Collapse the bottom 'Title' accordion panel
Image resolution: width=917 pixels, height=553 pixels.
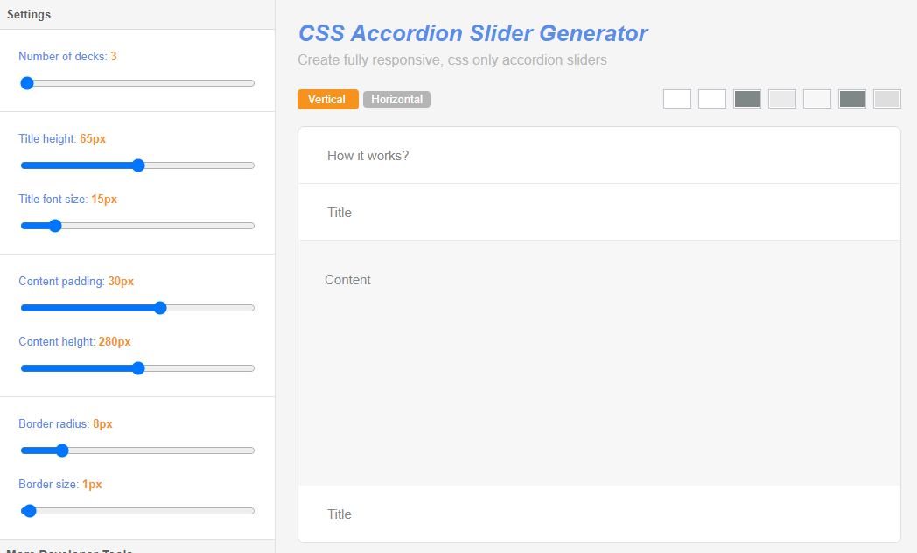(x=339, y=514)
